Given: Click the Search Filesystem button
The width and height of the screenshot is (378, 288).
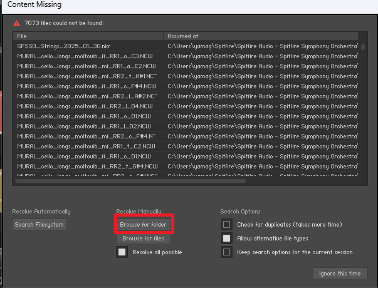Looking at the screenshot, I should [39, 224].
